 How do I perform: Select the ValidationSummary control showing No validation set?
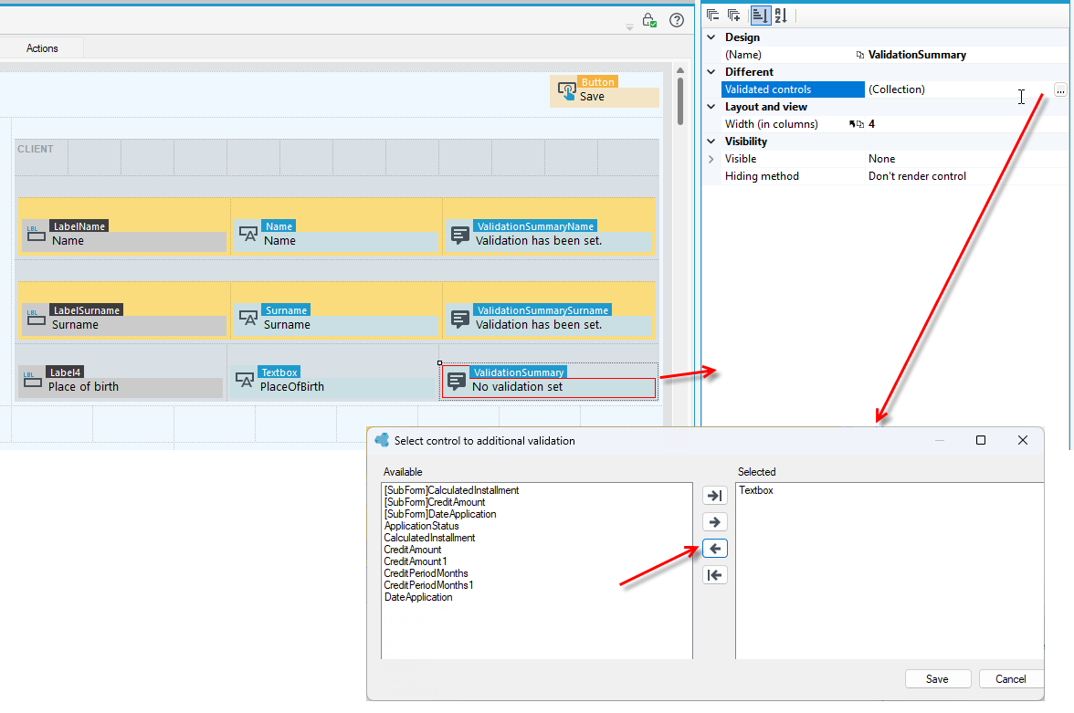pos(549,381)
